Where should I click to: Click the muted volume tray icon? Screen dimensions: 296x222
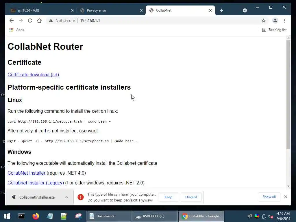coord(271,216)
